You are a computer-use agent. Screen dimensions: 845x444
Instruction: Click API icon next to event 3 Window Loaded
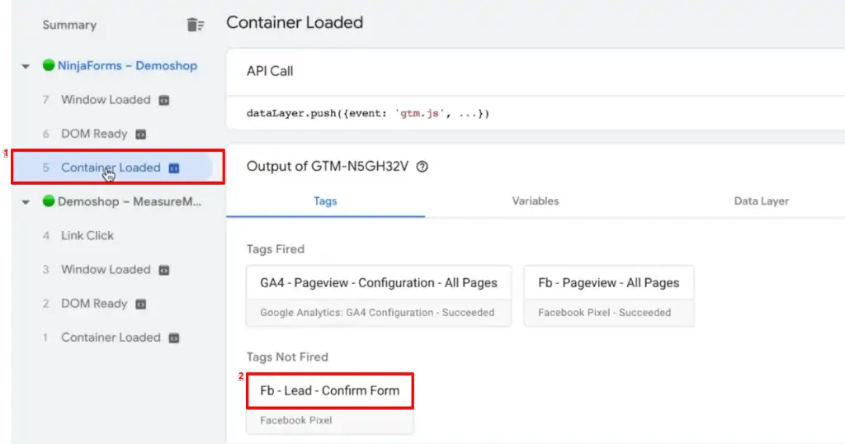(x=164, y=270)
